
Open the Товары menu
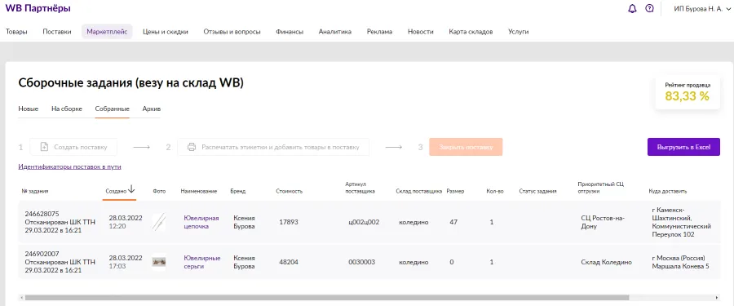coord(16,32)
